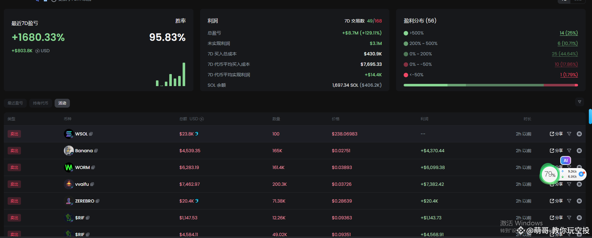Select the 活动 tab

point(62,103)
